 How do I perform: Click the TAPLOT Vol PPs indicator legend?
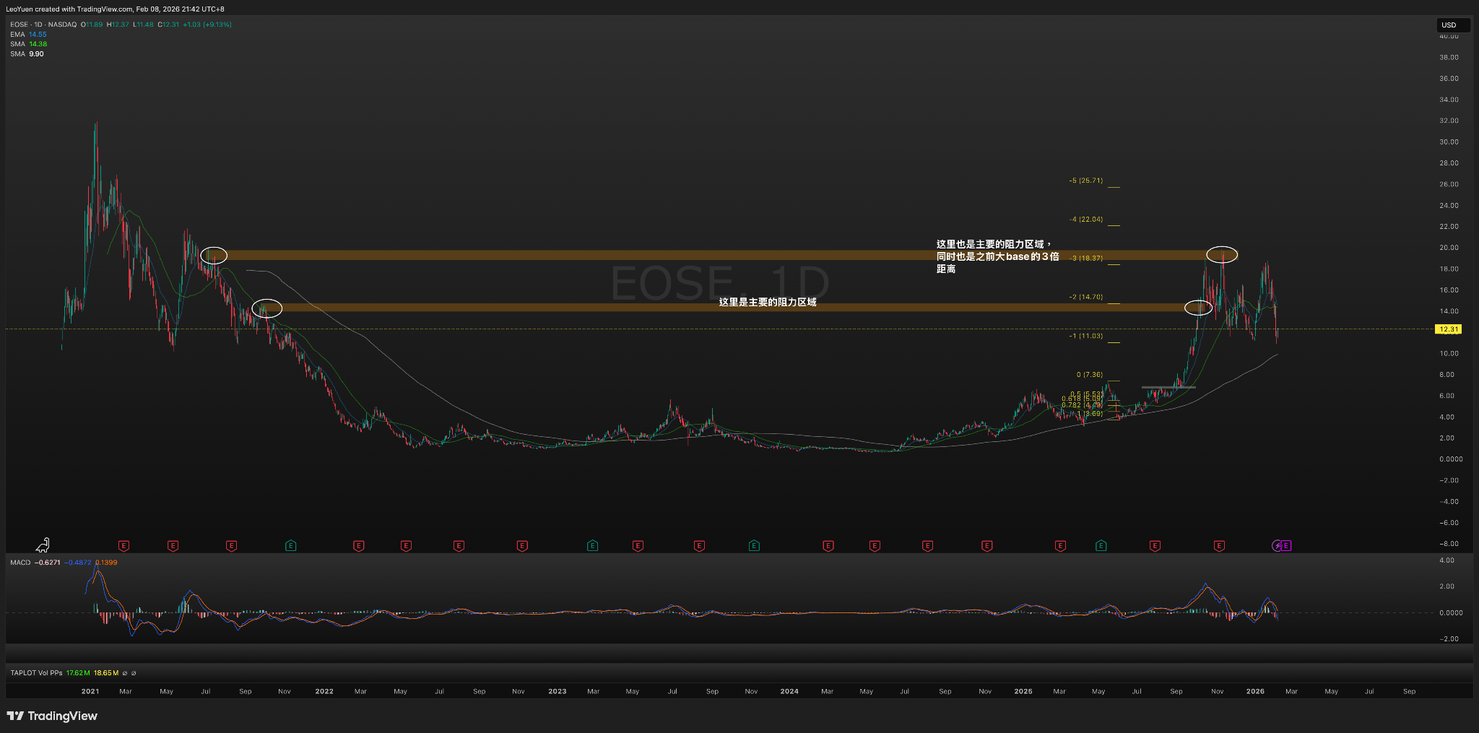pos(36,673)
